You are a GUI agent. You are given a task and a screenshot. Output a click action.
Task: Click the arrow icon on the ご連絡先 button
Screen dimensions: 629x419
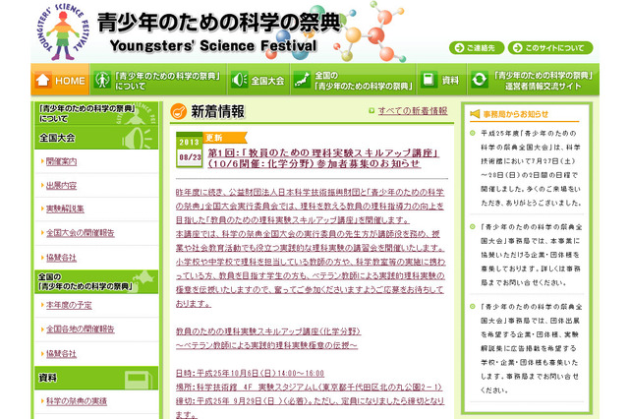(460, 48)
